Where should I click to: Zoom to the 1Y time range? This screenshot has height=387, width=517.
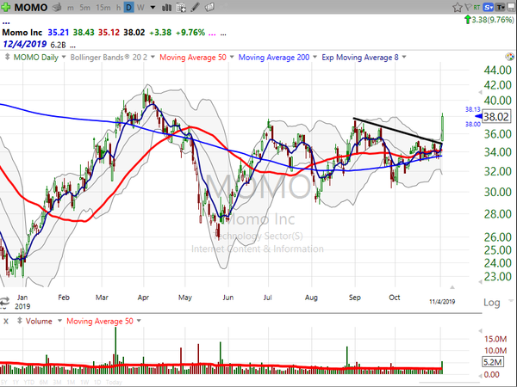tap(17, 382)
